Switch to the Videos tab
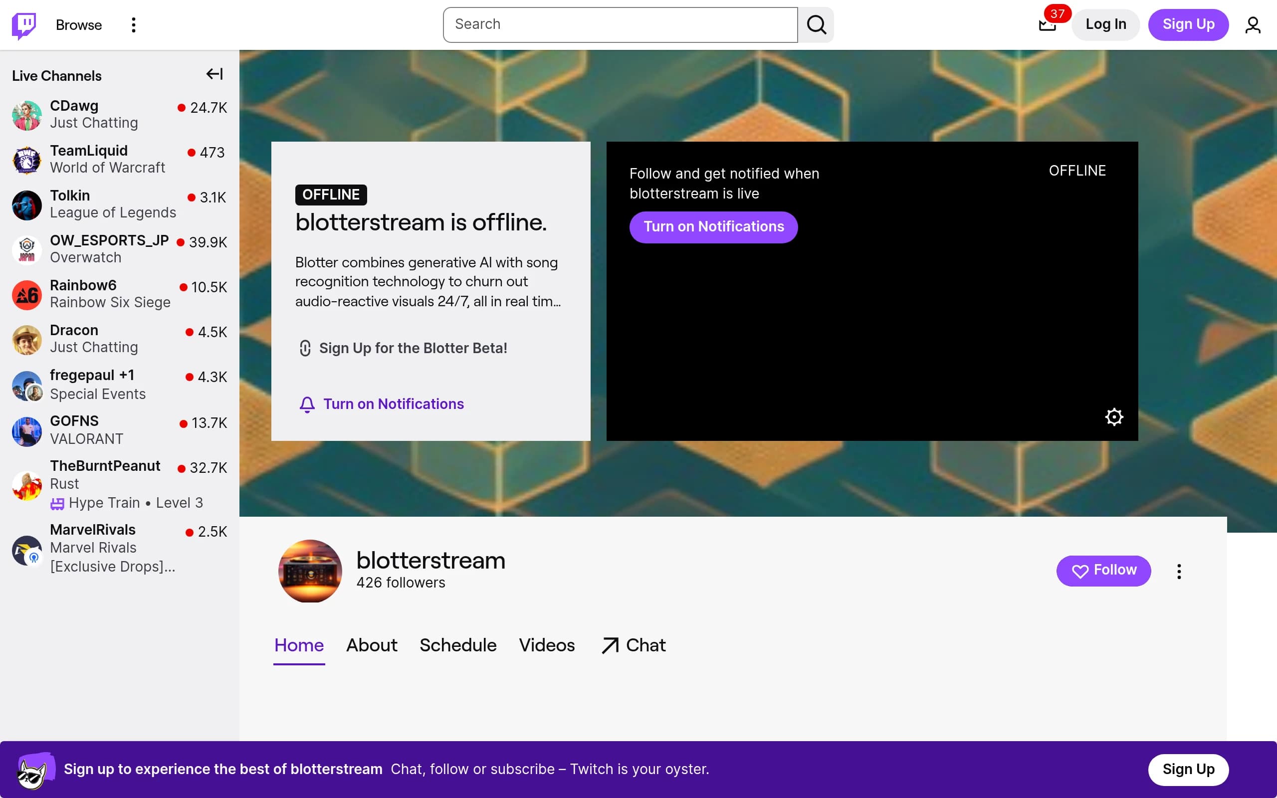This screenshot has width=1277, height=798. coord(547,645)
